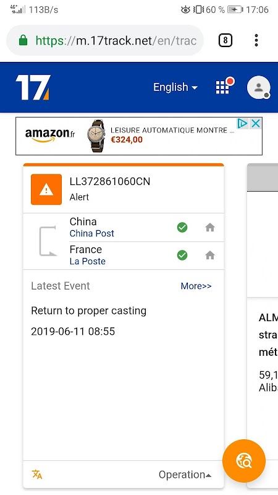Expand the English language dropdown
The width and height of the screenshot is (278, 495).
click(x=175, y=87)
